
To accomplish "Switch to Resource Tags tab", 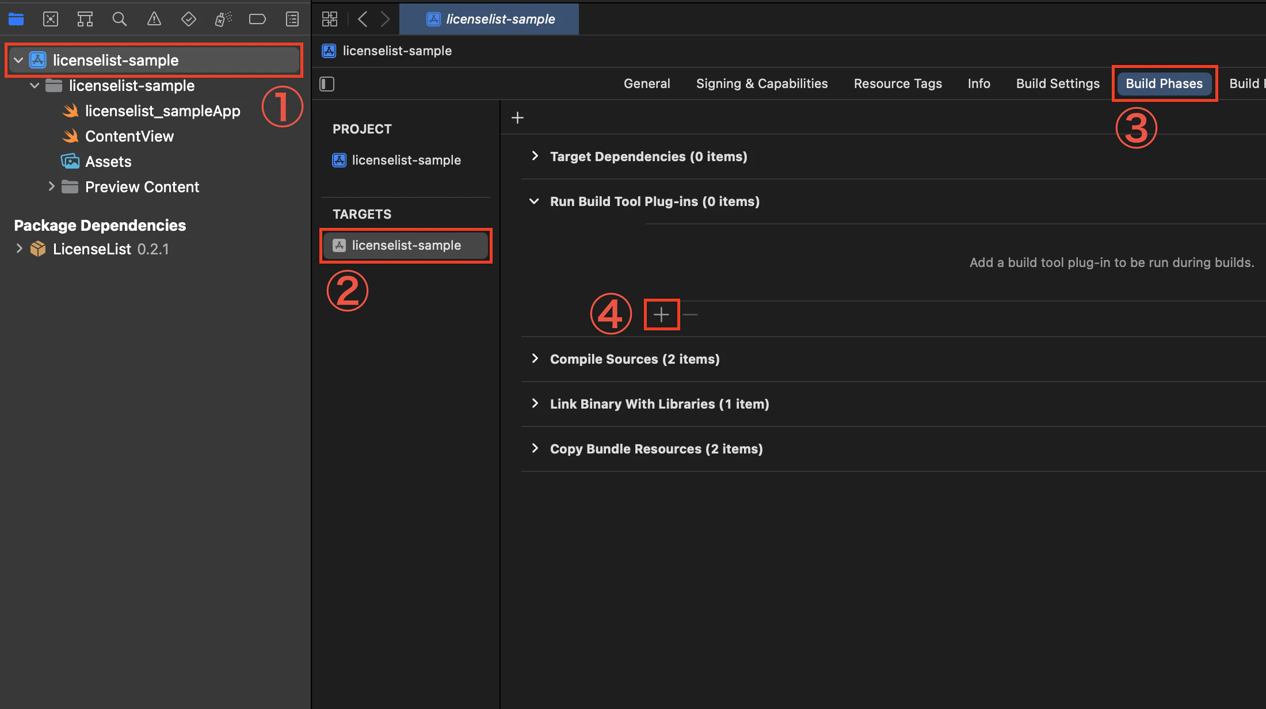I will coord(898,83).
